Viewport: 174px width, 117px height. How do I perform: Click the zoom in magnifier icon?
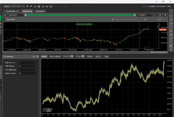(x=27, y=6)
